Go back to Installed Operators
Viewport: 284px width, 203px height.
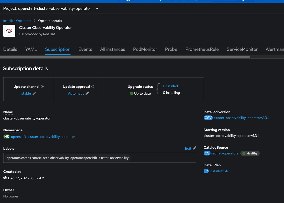pyautogui.click(x=17, y=21)
